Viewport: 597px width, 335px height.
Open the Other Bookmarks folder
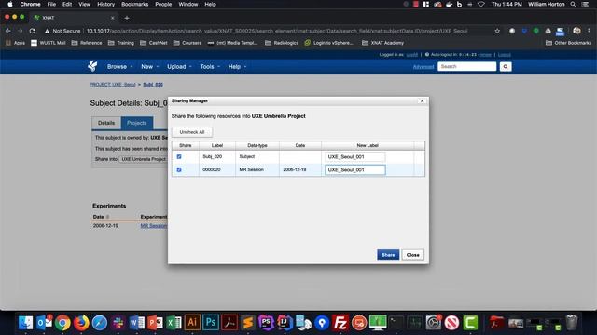(568, 43)
